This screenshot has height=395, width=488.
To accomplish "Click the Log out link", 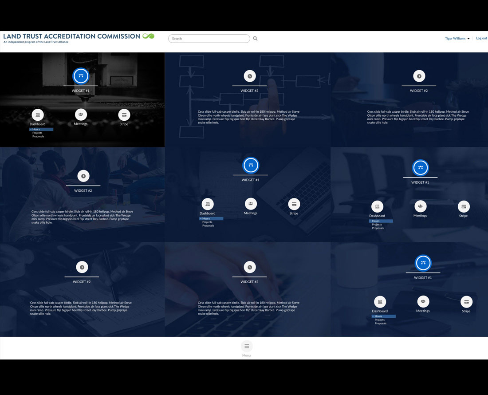I will [481, 38].
